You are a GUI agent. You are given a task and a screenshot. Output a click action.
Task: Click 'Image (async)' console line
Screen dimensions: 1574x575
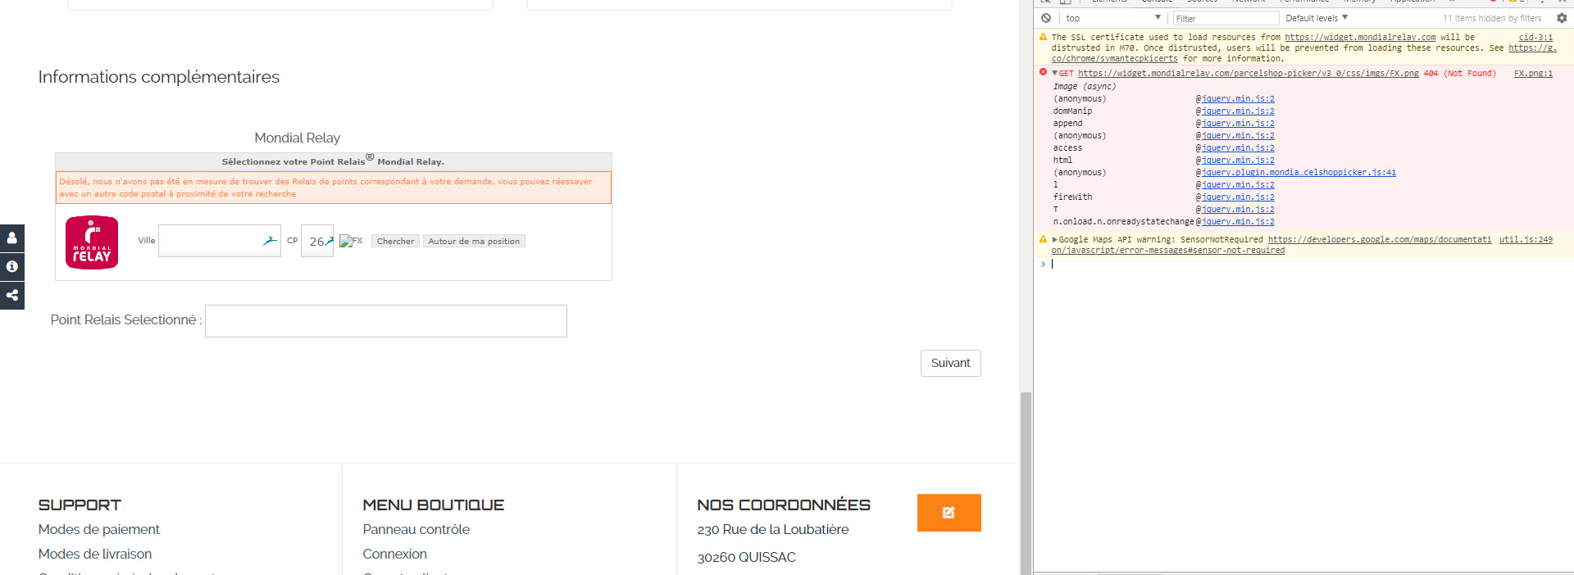(1085, 86)
